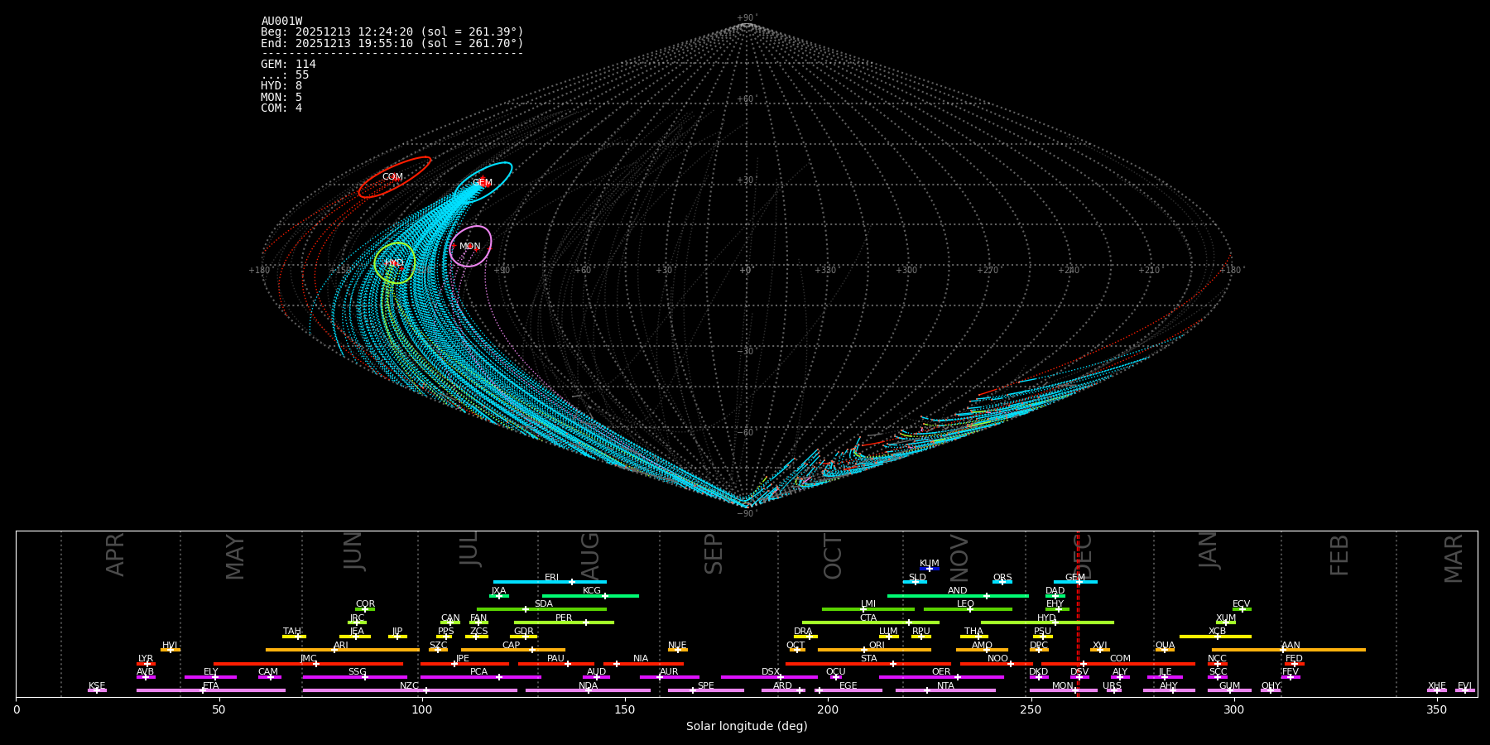1490x745 pixels.
Task: Click the PER shower bar in timeline
Action: [x=564, y=622]
